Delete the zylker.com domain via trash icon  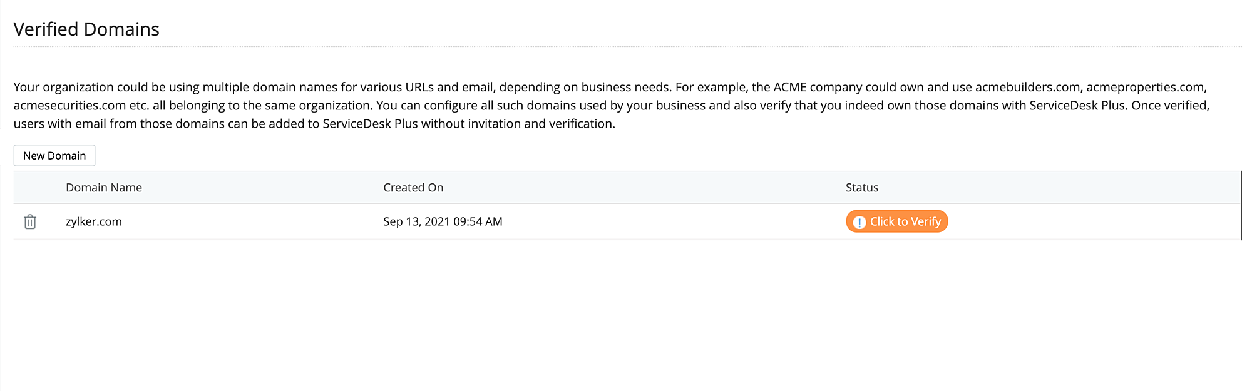[x=30, y=221]
